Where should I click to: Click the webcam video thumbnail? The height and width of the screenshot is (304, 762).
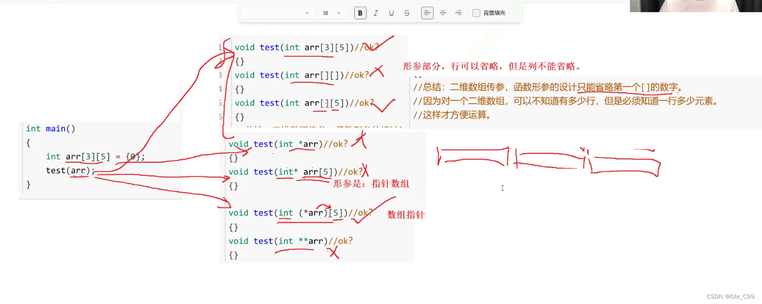(x=696, y=6)
